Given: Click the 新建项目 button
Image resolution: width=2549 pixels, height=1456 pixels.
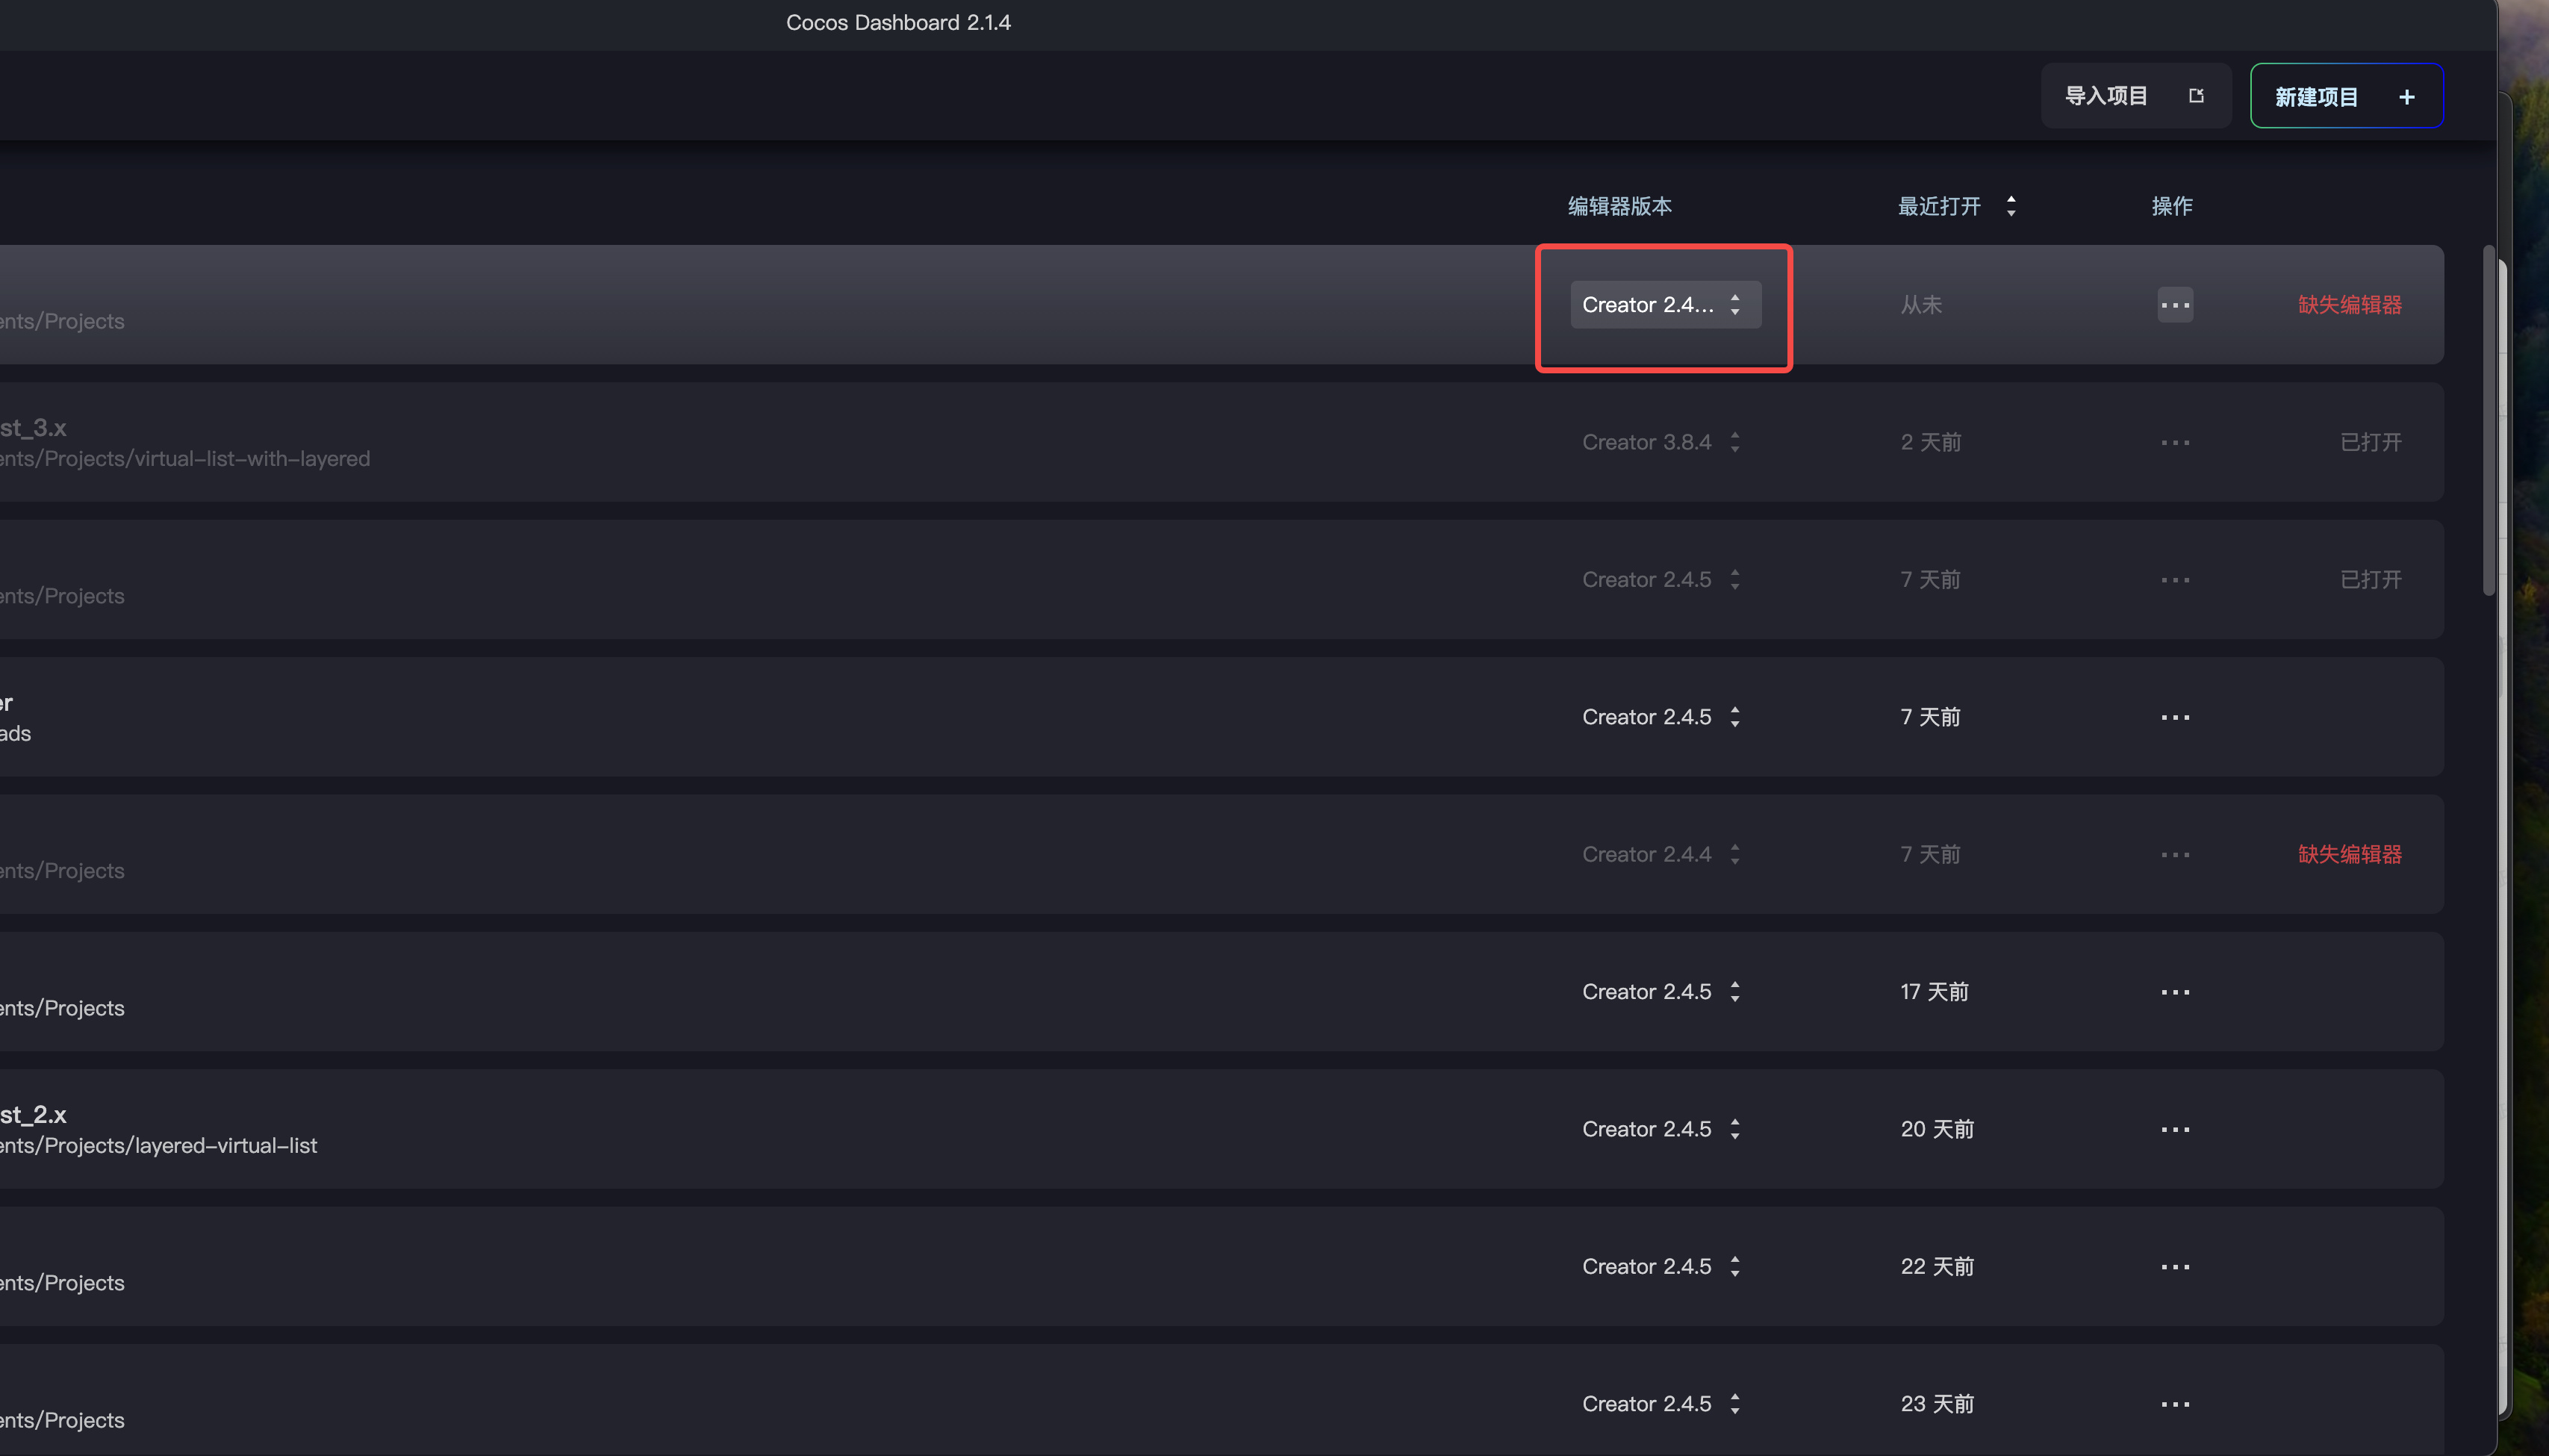Looking at the screenshot, I should point(2316,97).
